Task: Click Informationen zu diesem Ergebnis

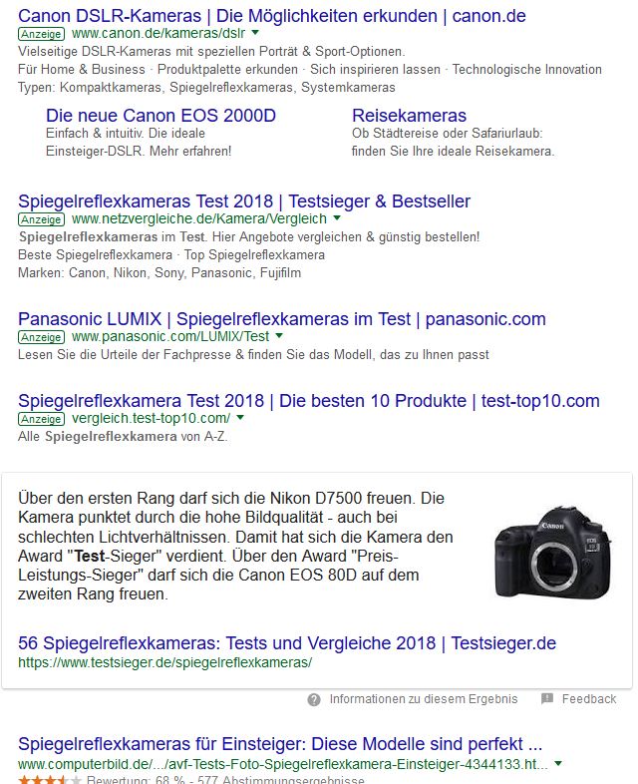Action: [x=423, y=699]
